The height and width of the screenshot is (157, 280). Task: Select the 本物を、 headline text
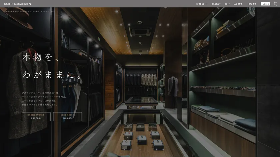[x=40, y=57]
